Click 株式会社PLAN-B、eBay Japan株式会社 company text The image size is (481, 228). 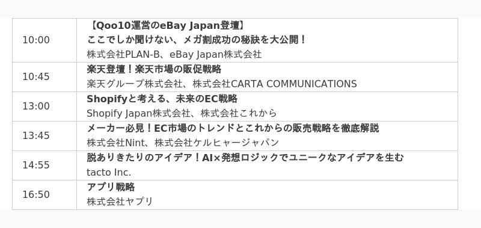point(174,55)
